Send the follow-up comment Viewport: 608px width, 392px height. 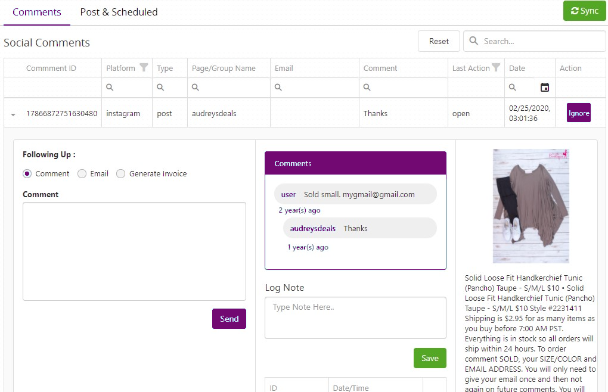[x=229, y=318]
